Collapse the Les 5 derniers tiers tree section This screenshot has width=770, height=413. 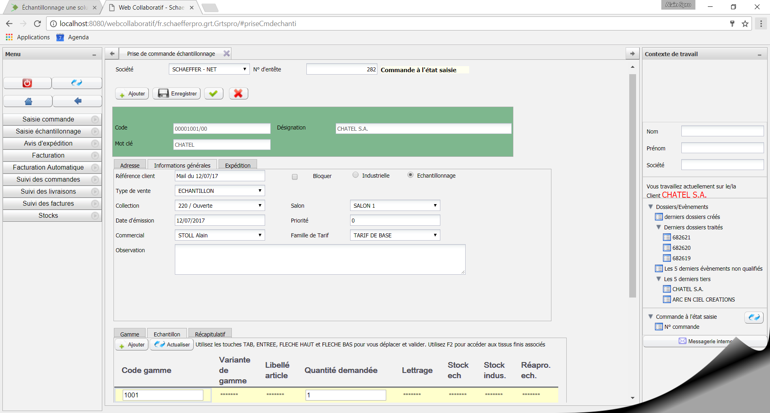(x=659, y=279)
